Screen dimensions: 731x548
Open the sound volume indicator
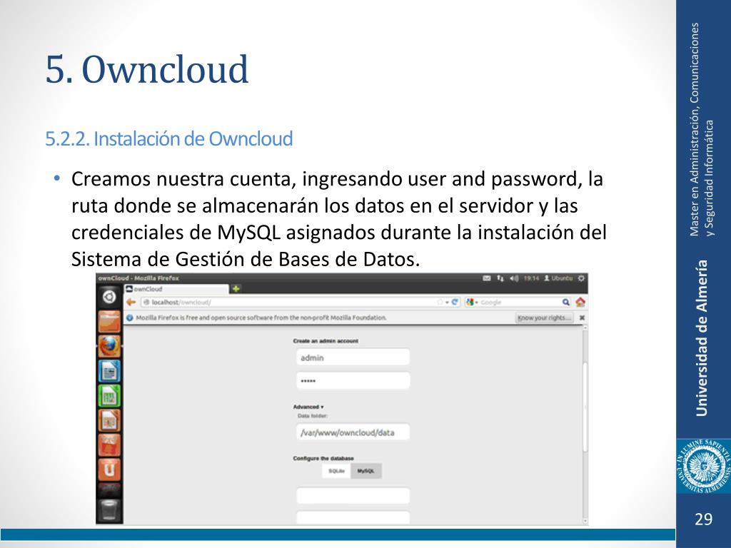click(514, 278)
